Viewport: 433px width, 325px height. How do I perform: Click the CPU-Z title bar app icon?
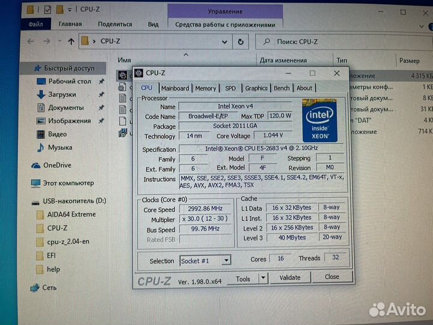pyautogui.click(x=139, y=73)
